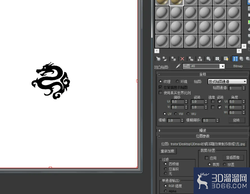Viewport: 250px width, 194px height.
Task: Enable 使用真实世界比例 checkbox
Action: pyautogui.click(x=161, y=93)
